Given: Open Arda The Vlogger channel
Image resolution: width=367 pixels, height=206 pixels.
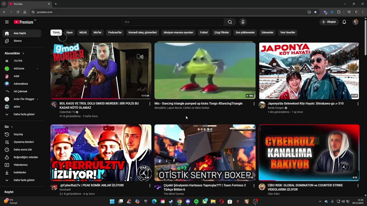Looking at the screenshot, I should 22,99.
